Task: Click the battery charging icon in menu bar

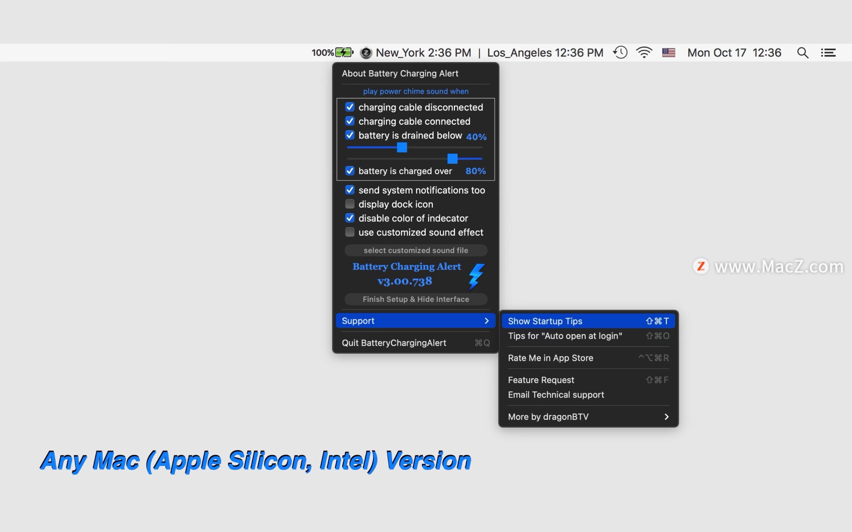Action: point(344,52)
